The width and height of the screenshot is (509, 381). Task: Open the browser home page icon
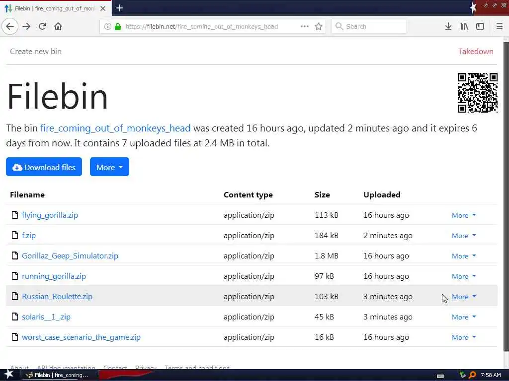pyautogui.click(x=58, y=26)
